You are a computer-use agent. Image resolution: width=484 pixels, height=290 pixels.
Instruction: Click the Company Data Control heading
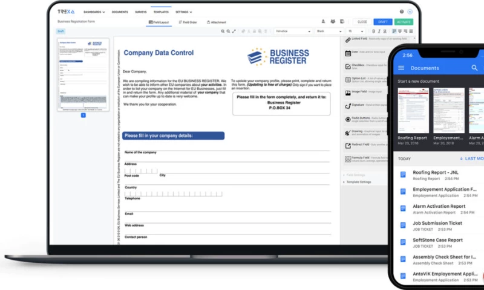[x=159, y=53]
